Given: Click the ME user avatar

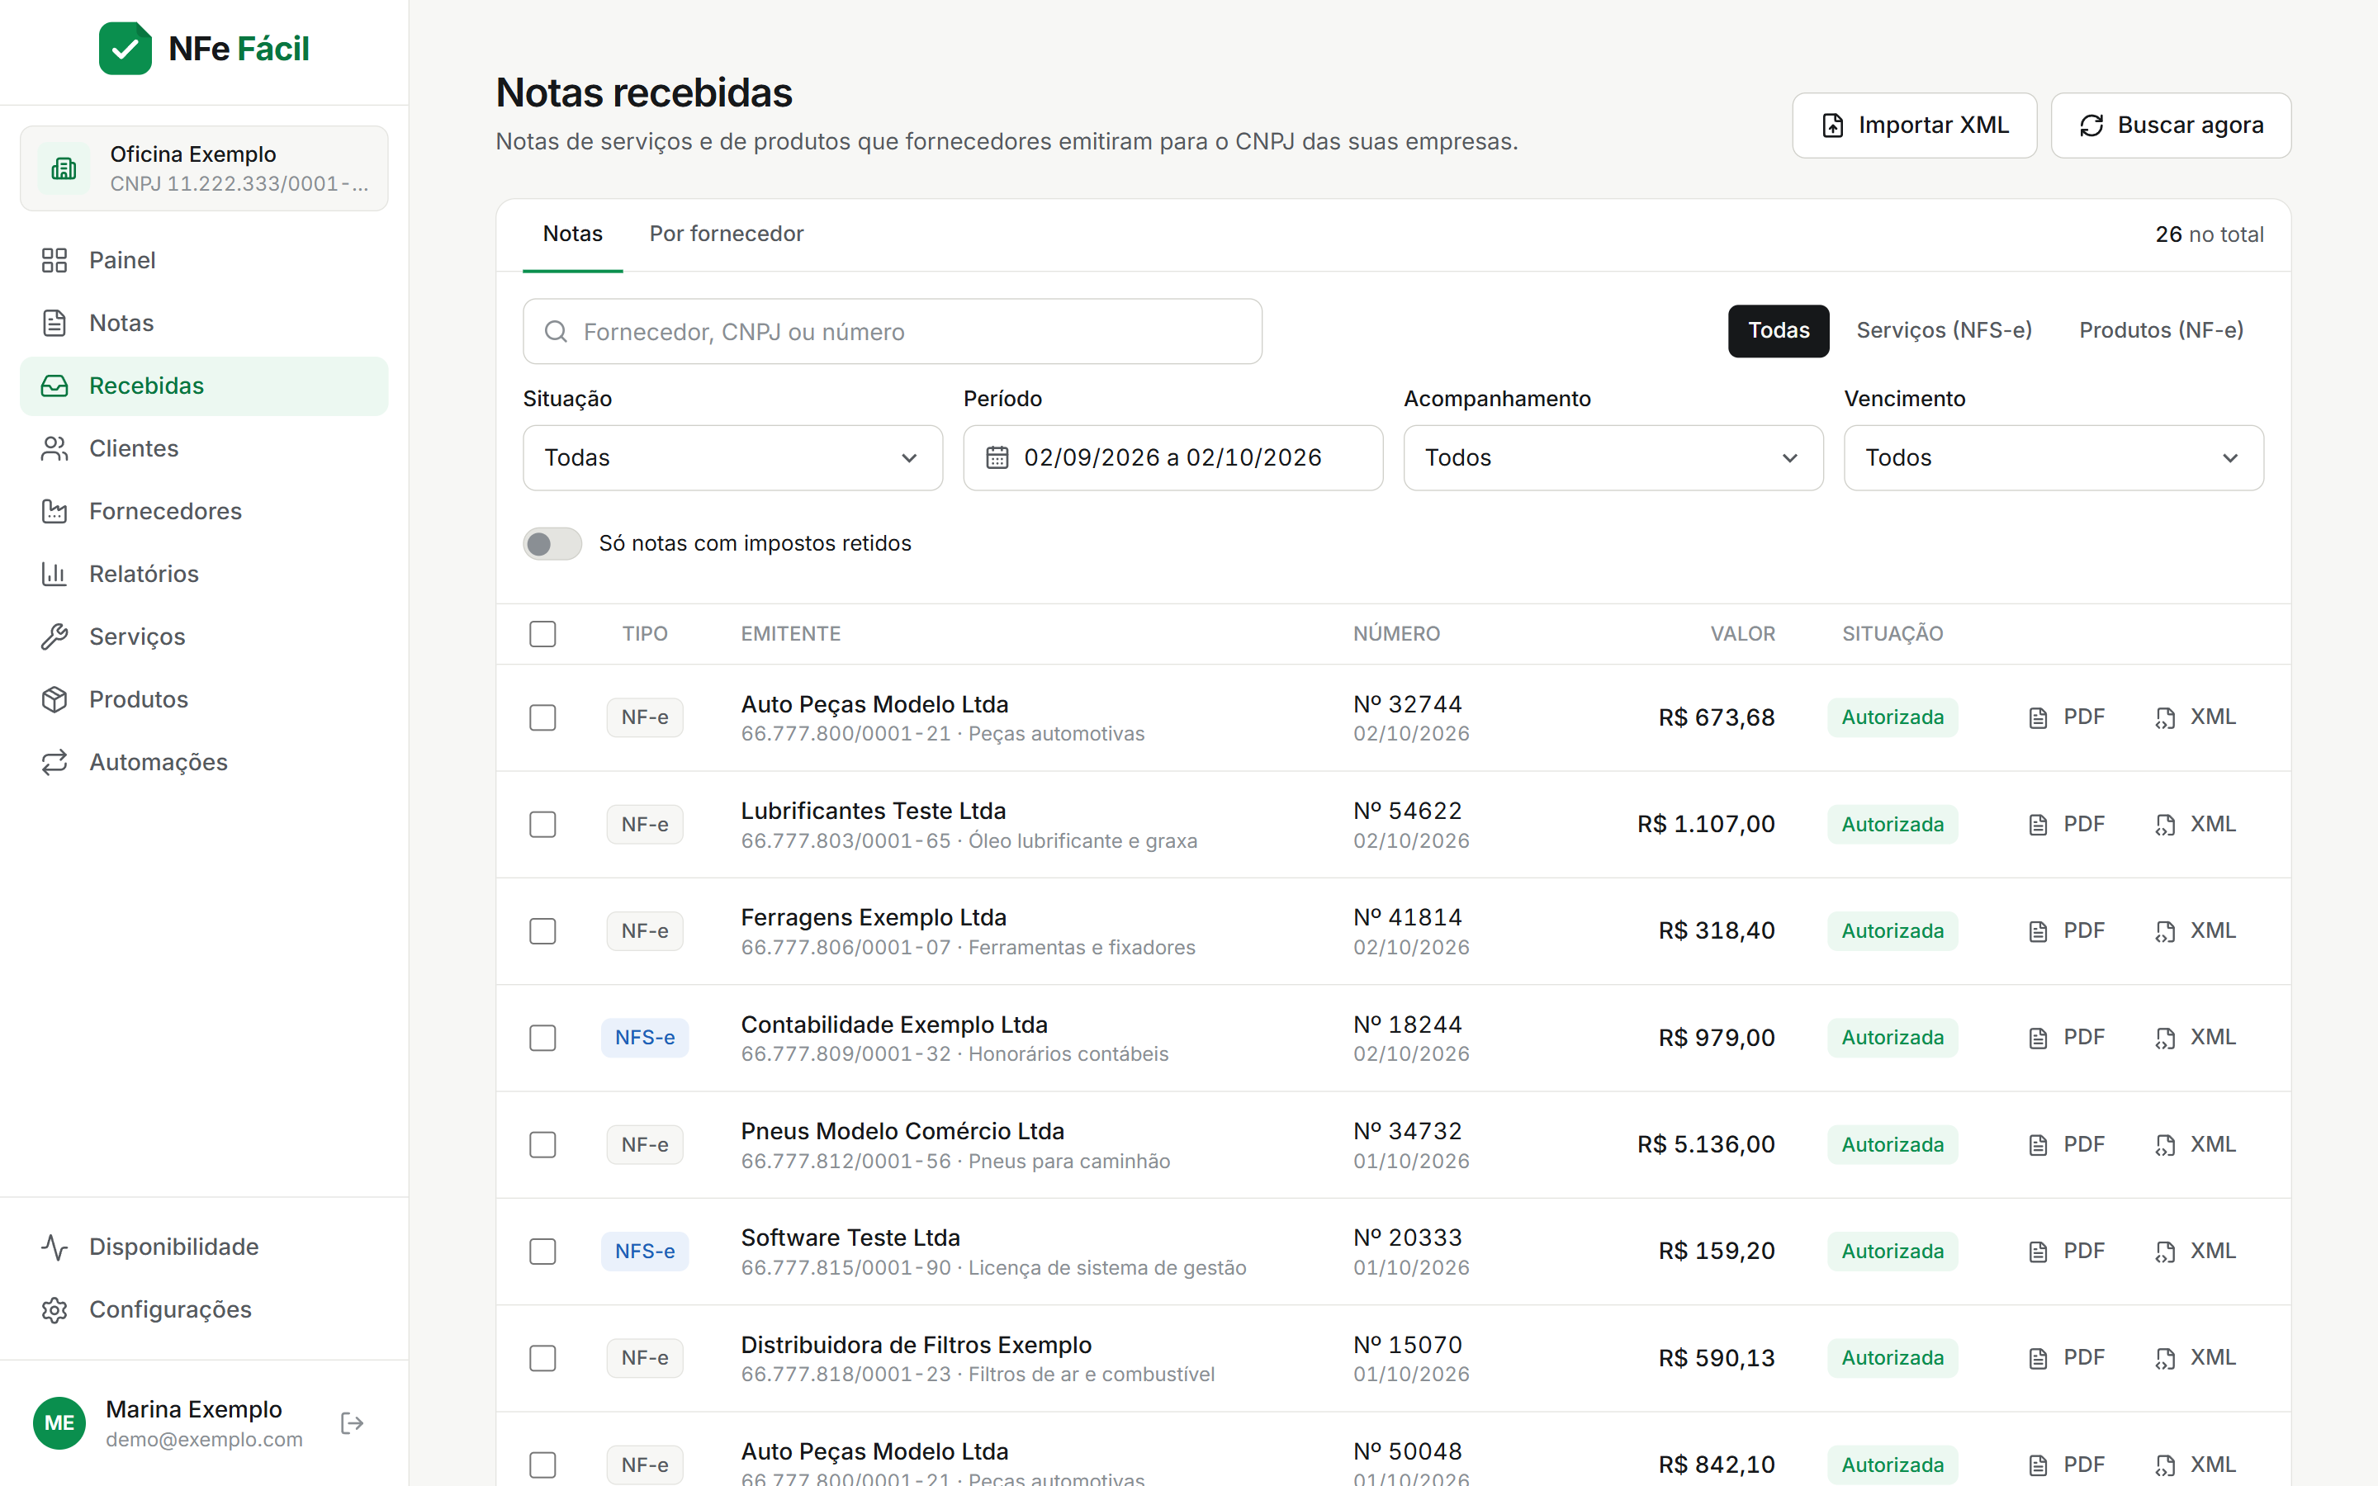Looking at the screenshot, I should click(x=59, y=1423).
